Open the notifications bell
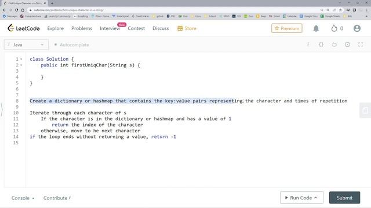The image size is (371, 208). coord(316,28)
